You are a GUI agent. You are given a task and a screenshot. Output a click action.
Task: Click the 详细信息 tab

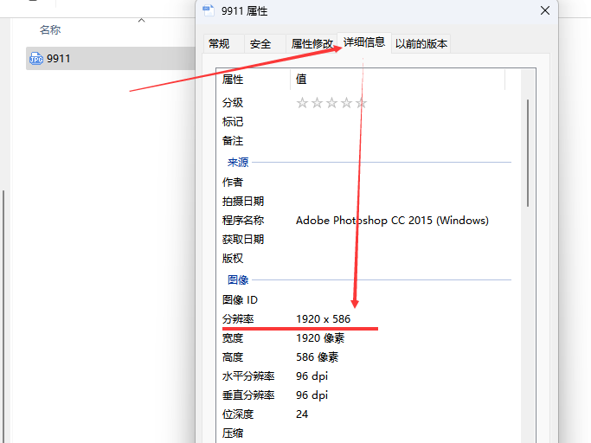[364, 42]
